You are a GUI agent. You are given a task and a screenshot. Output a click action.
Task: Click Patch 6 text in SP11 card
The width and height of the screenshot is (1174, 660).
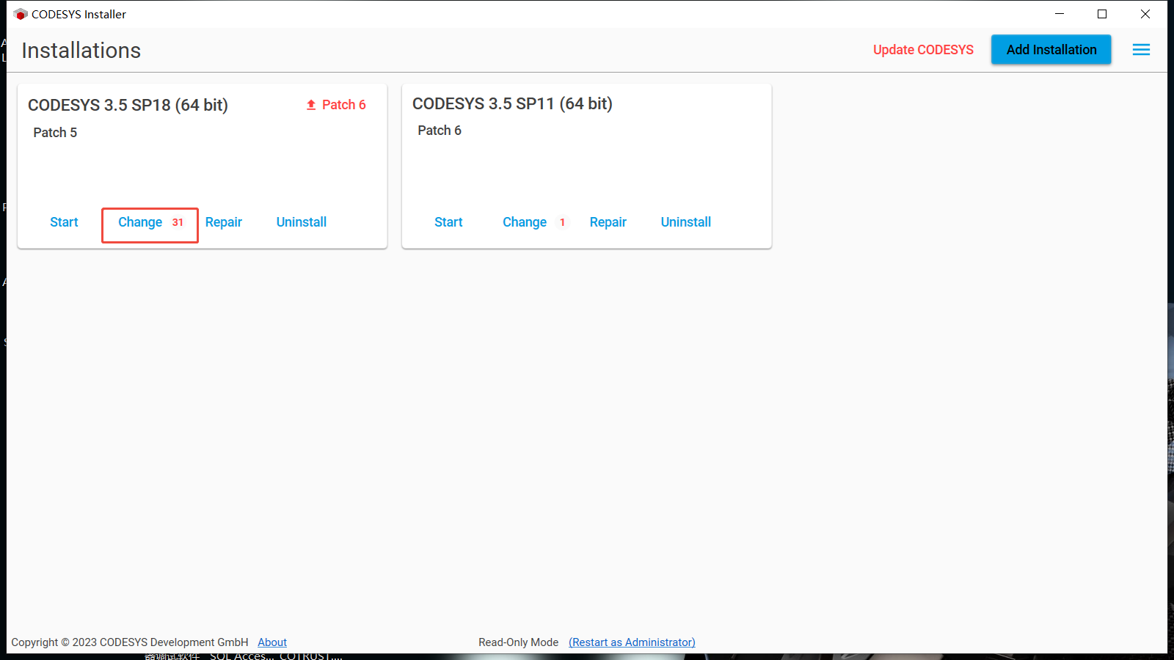coord(440,131)
